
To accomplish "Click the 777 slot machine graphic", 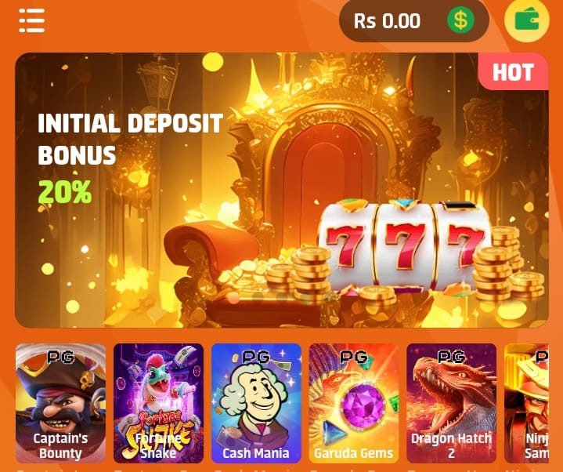I will tap(405, 245).
